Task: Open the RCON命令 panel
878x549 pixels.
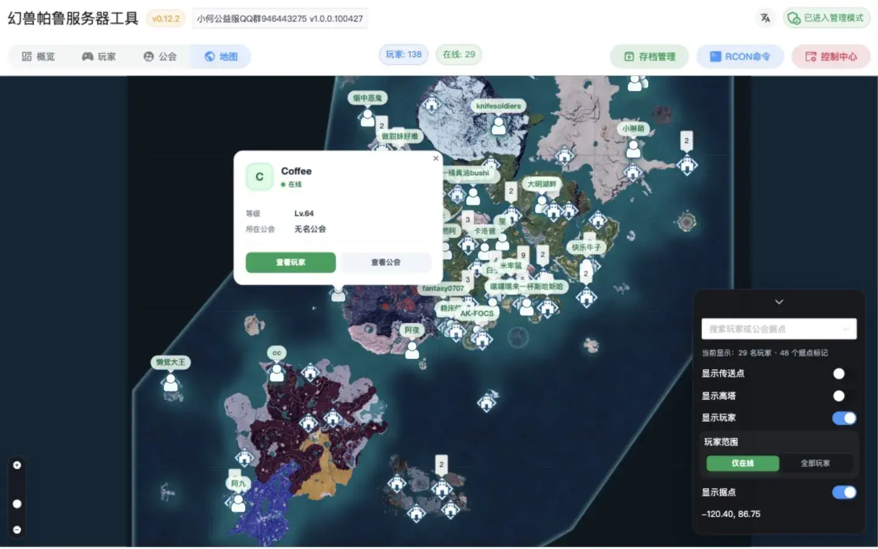Action: 740,57
